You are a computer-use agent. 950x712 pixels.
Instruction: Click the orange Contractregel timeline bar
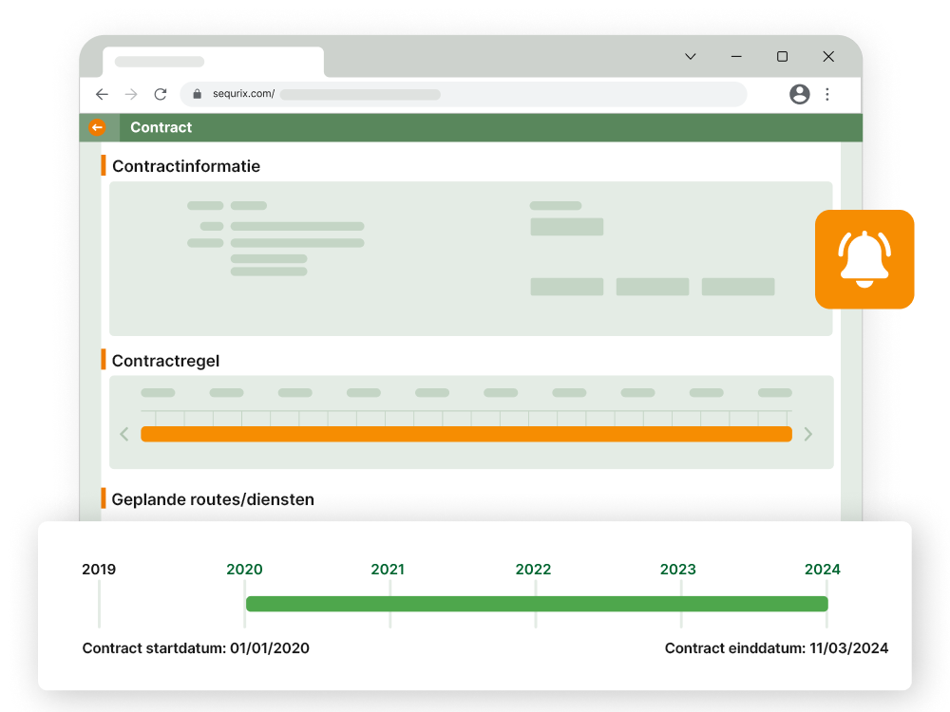(x=465, y=434)
